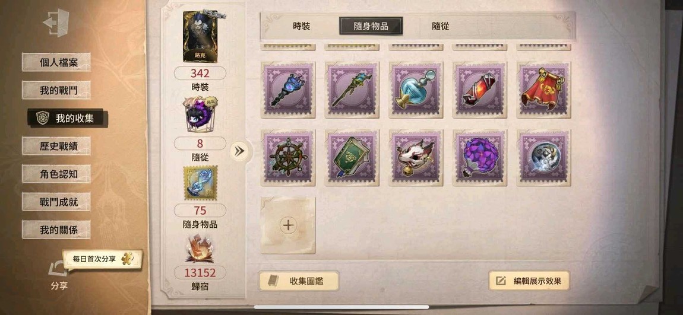Go to 歷史戰績 menu item

[x=56, y=146]
